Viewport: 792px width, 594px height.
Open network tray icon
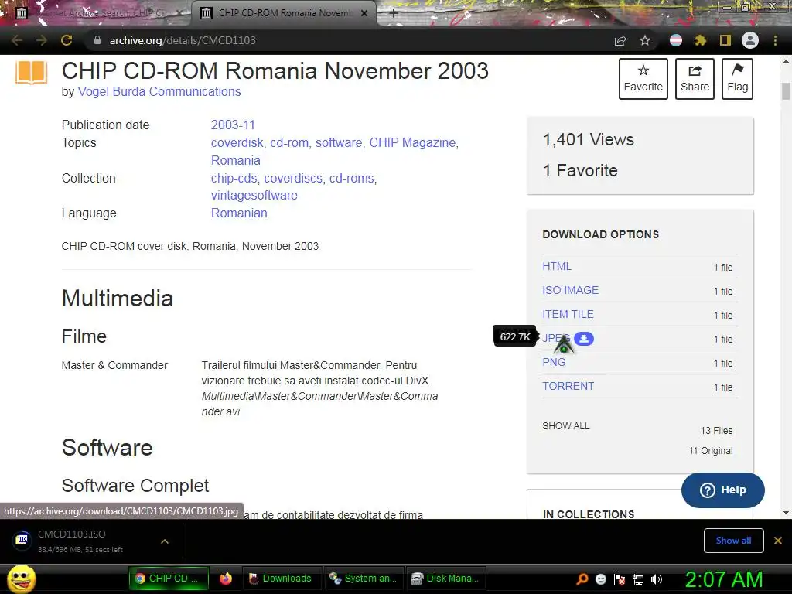pos(638,579)
